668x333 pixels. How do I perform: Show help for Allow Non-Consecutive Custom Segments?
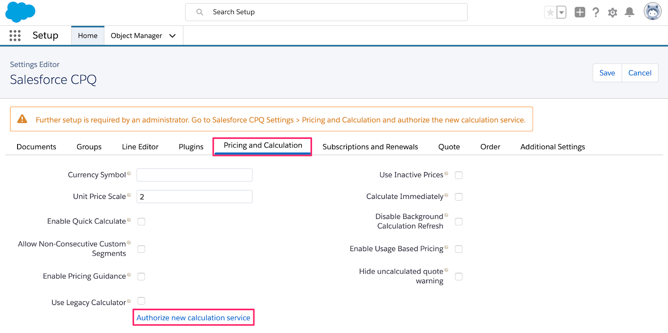pos(129,242)
